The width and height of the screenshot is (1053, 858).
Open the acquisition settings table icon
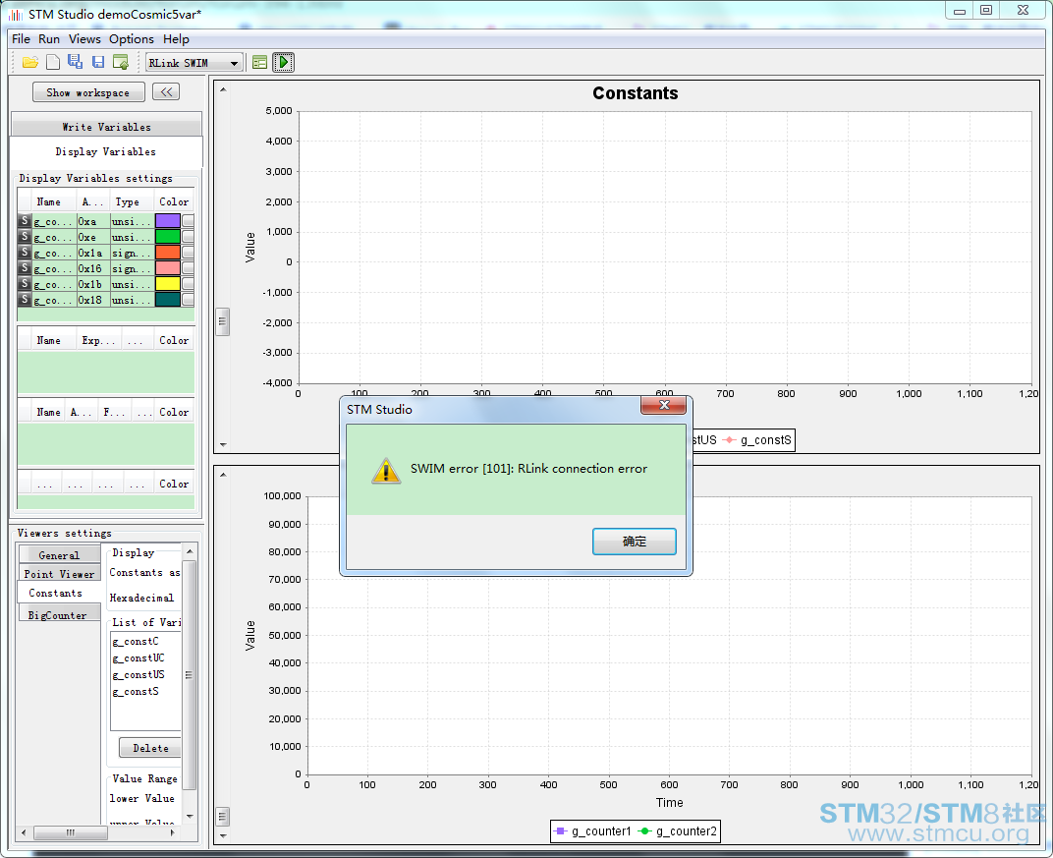click(260, 63)
